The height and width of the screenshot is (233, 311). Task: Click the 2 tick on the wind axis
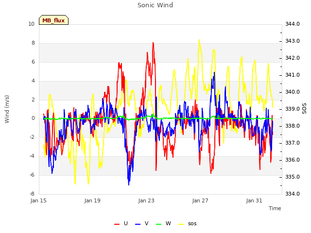click(x=33, y=100)
